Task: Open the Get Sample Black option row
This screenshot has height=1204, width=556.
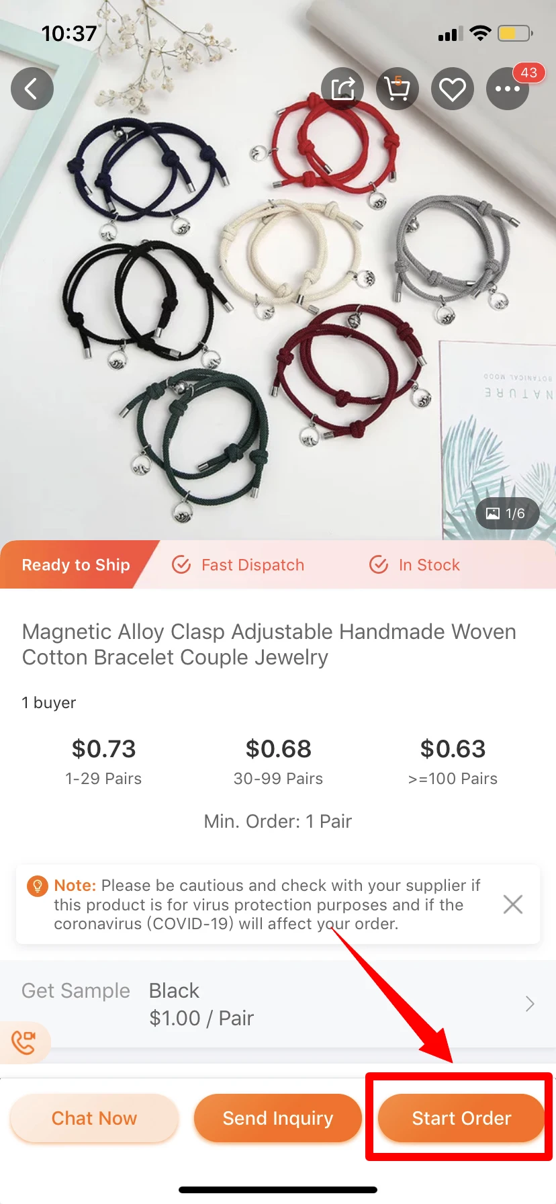Action: pyautogui.click(x=278, y=1004)
